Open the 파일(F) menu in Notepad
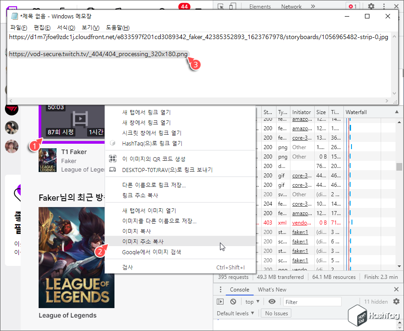Screen dimensions: 404x331 [18, 27]
